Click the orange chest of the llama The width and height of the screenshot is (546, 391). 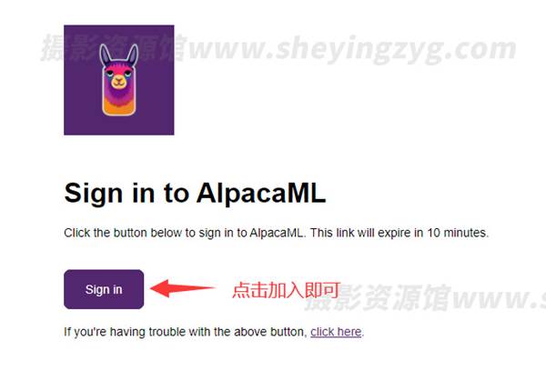click(x=118, y=107)
